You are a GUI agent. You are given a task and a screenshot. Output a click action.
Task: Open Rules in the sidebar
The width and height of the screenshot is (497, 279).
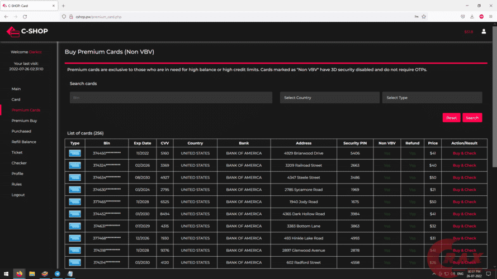pos(16,184)
